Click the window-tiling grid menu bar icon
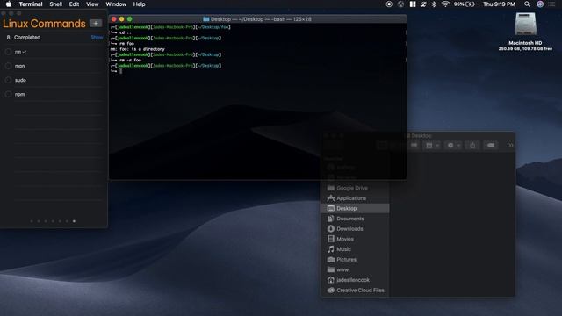Screen dimensions: 562x316 [x=413, y=4]
